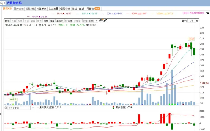The width and height of the screenshot is (210, 131).
Task: Click the 102.5 low price label
Action: [x=13, y=100]
